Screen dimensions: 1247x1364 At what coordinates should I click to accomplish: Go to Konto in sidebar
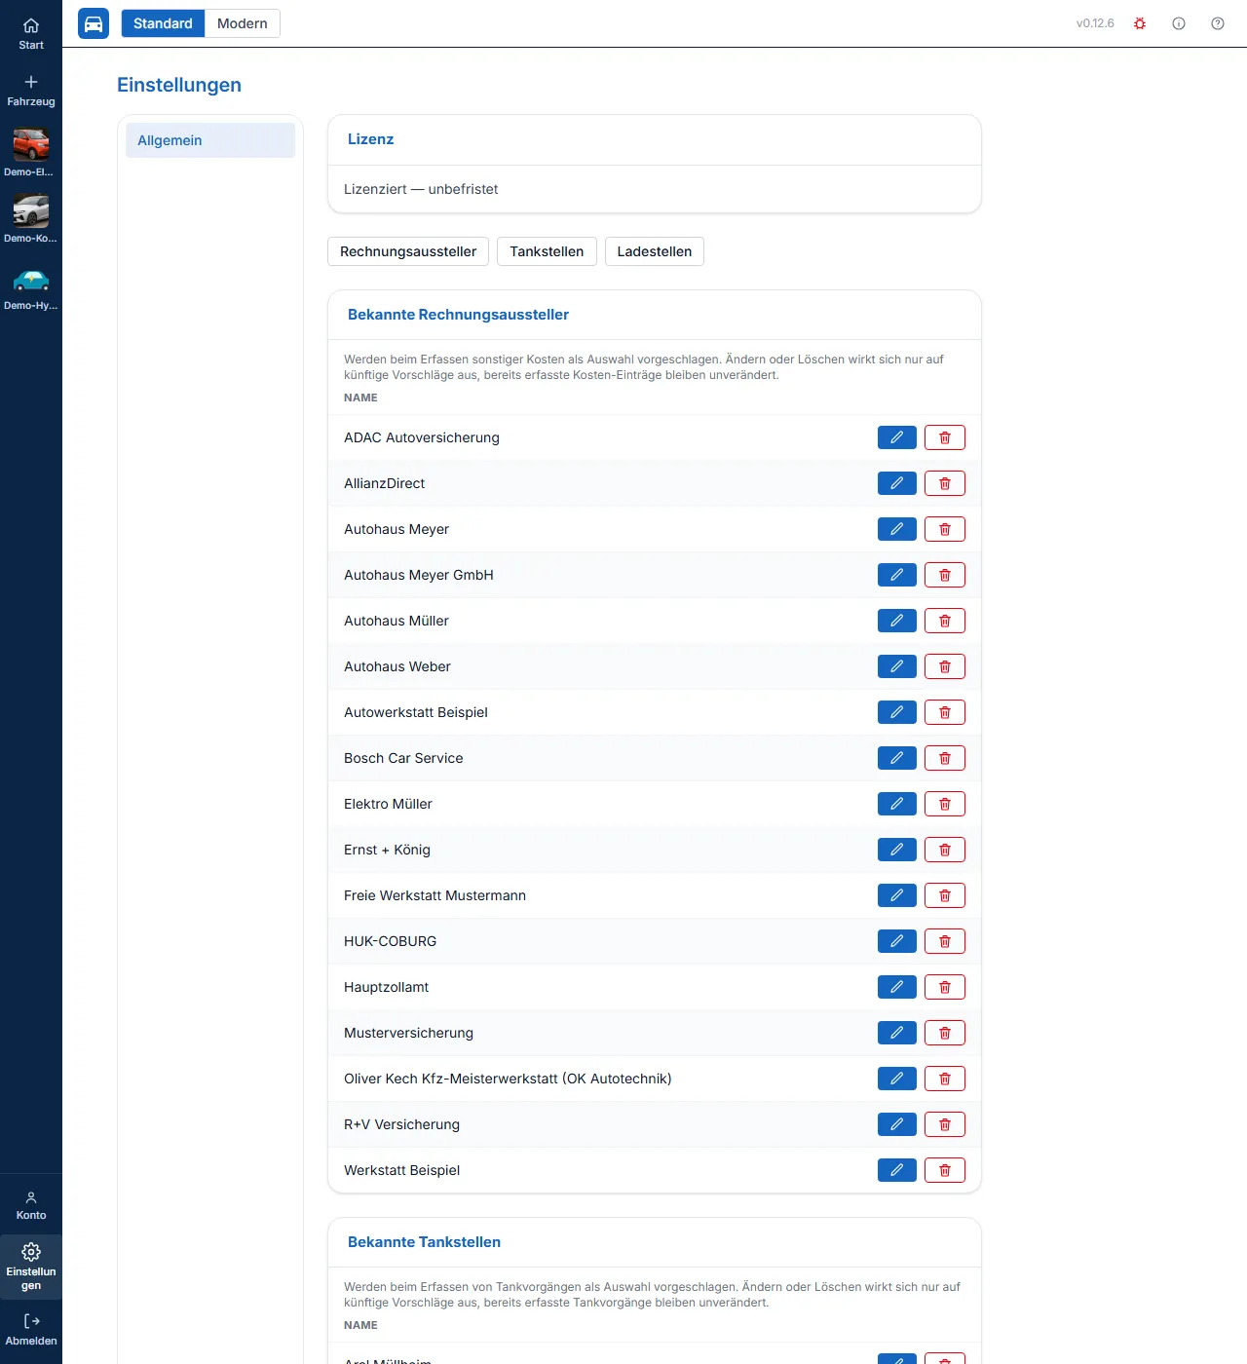(x=31, y=1205)
